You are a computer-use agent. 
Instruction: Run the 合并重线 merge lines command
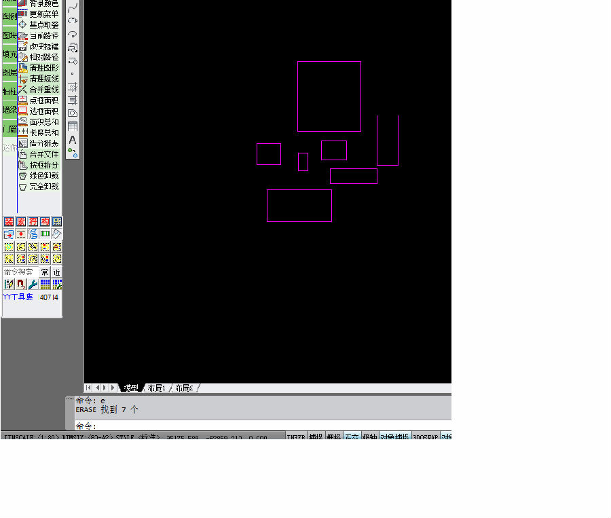39,90
